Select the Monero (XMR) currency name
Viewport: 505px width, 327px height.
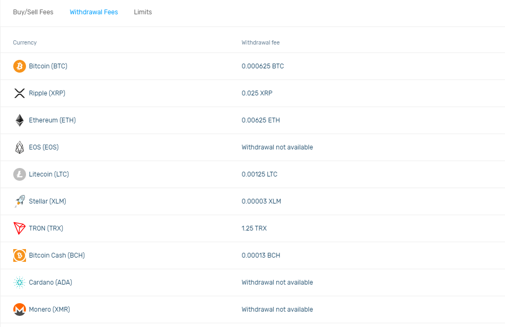(49, 310)
